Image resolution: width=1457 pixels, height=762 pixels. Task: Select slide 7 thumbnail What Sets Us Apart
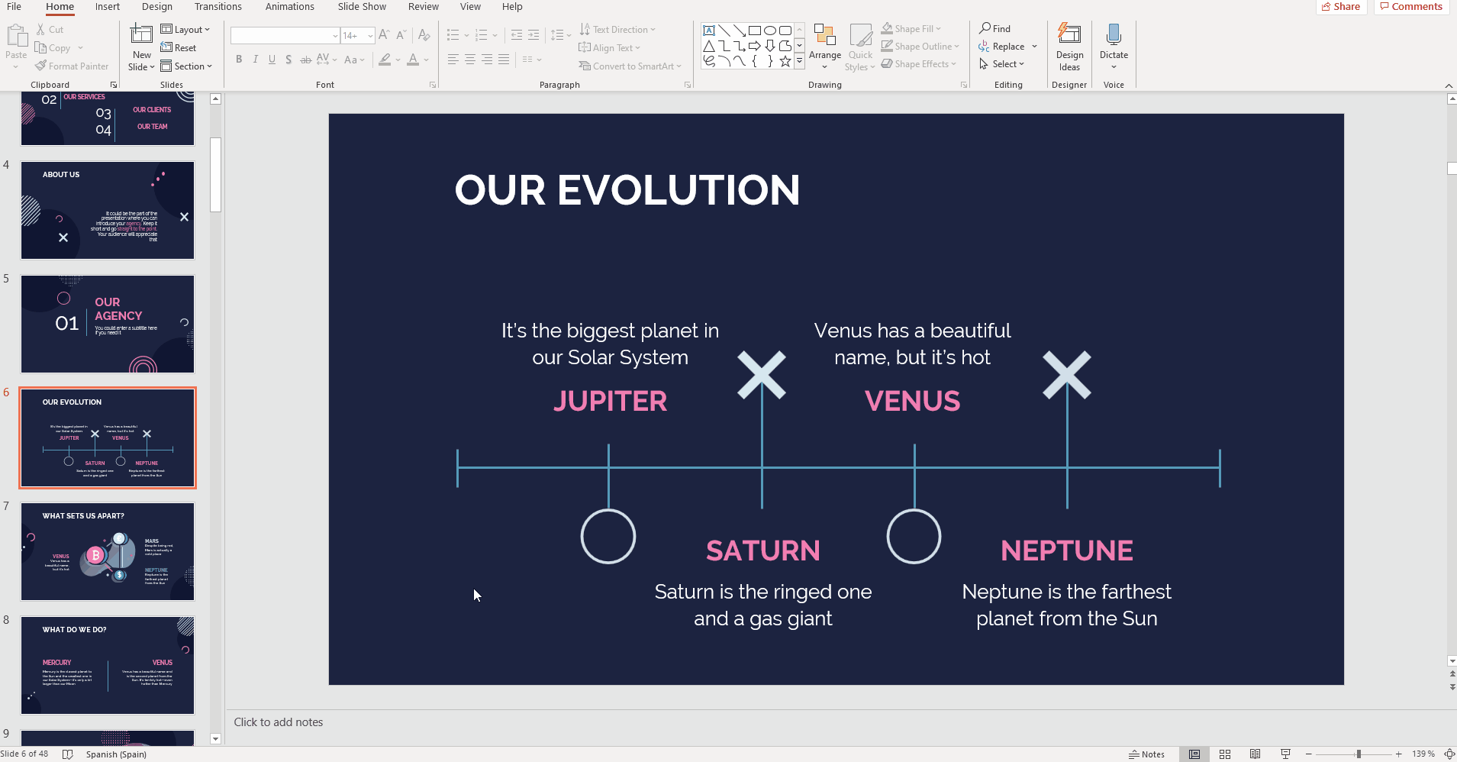[108, 551]
